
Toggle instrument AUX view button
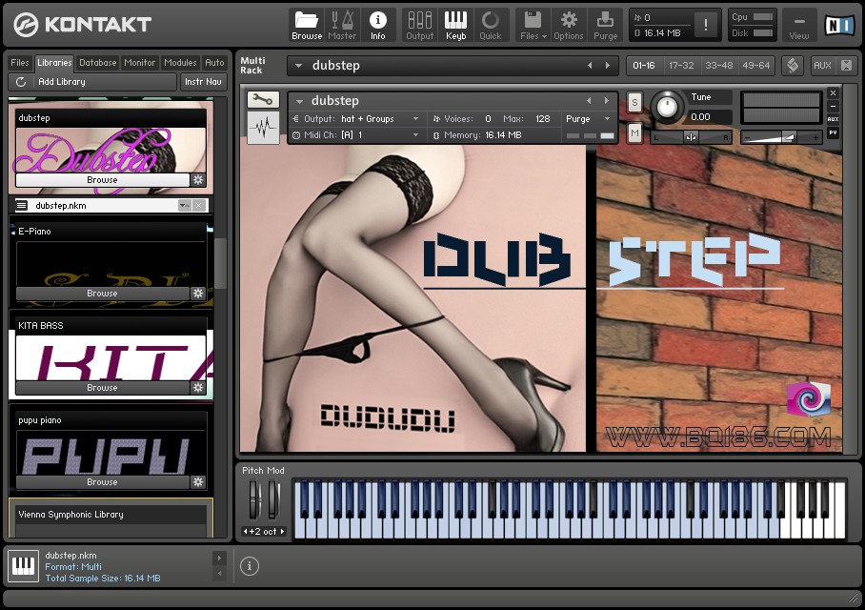(833, 119)
